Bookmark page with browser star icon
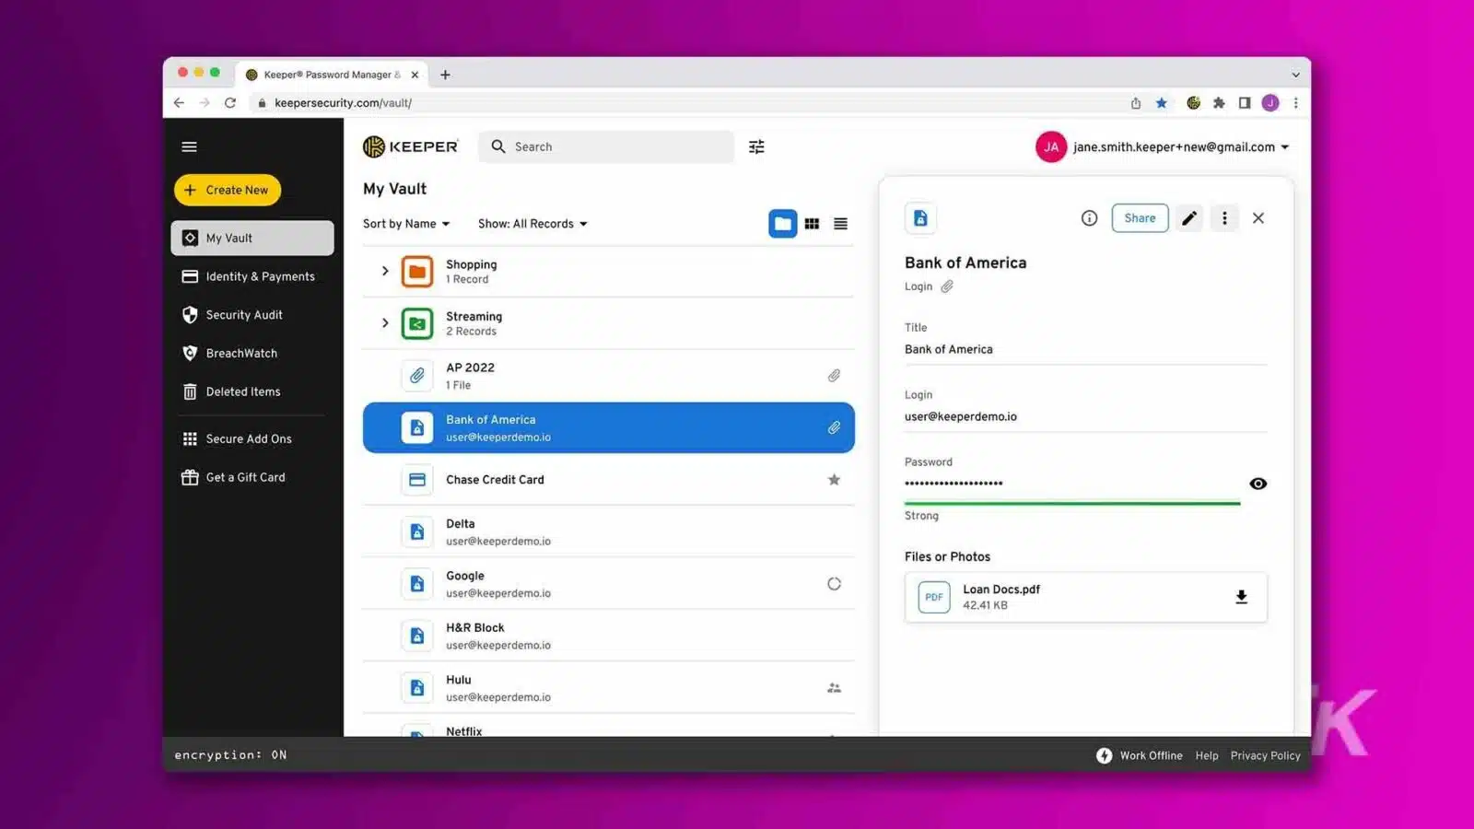The width and height of the screenshot is (1474, 829). [x=1161, y=103]
